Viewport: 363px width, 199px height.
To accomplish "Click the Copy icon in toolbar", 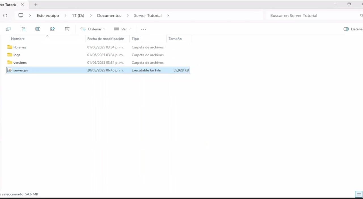I will [8, 29].
